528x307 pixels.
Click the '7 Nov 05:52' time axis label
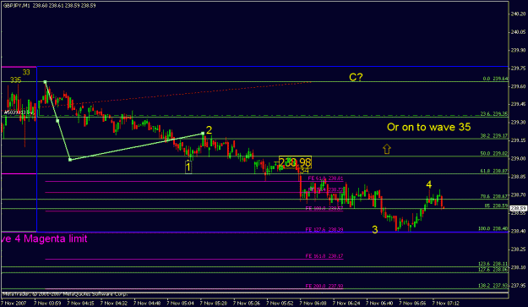pyautogui.click(x=280, y=303)
